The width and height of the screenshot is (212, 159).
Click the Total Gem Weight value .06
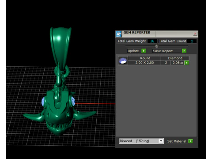(152, 41)
